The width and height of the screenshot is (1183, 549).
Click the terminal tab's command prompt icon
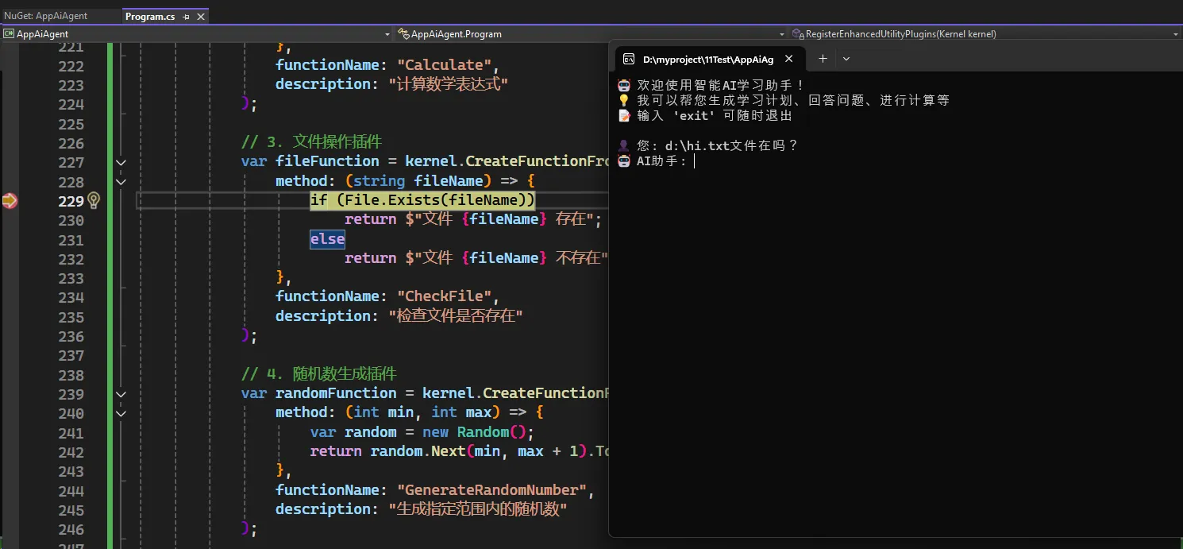[x=628, y=59]
